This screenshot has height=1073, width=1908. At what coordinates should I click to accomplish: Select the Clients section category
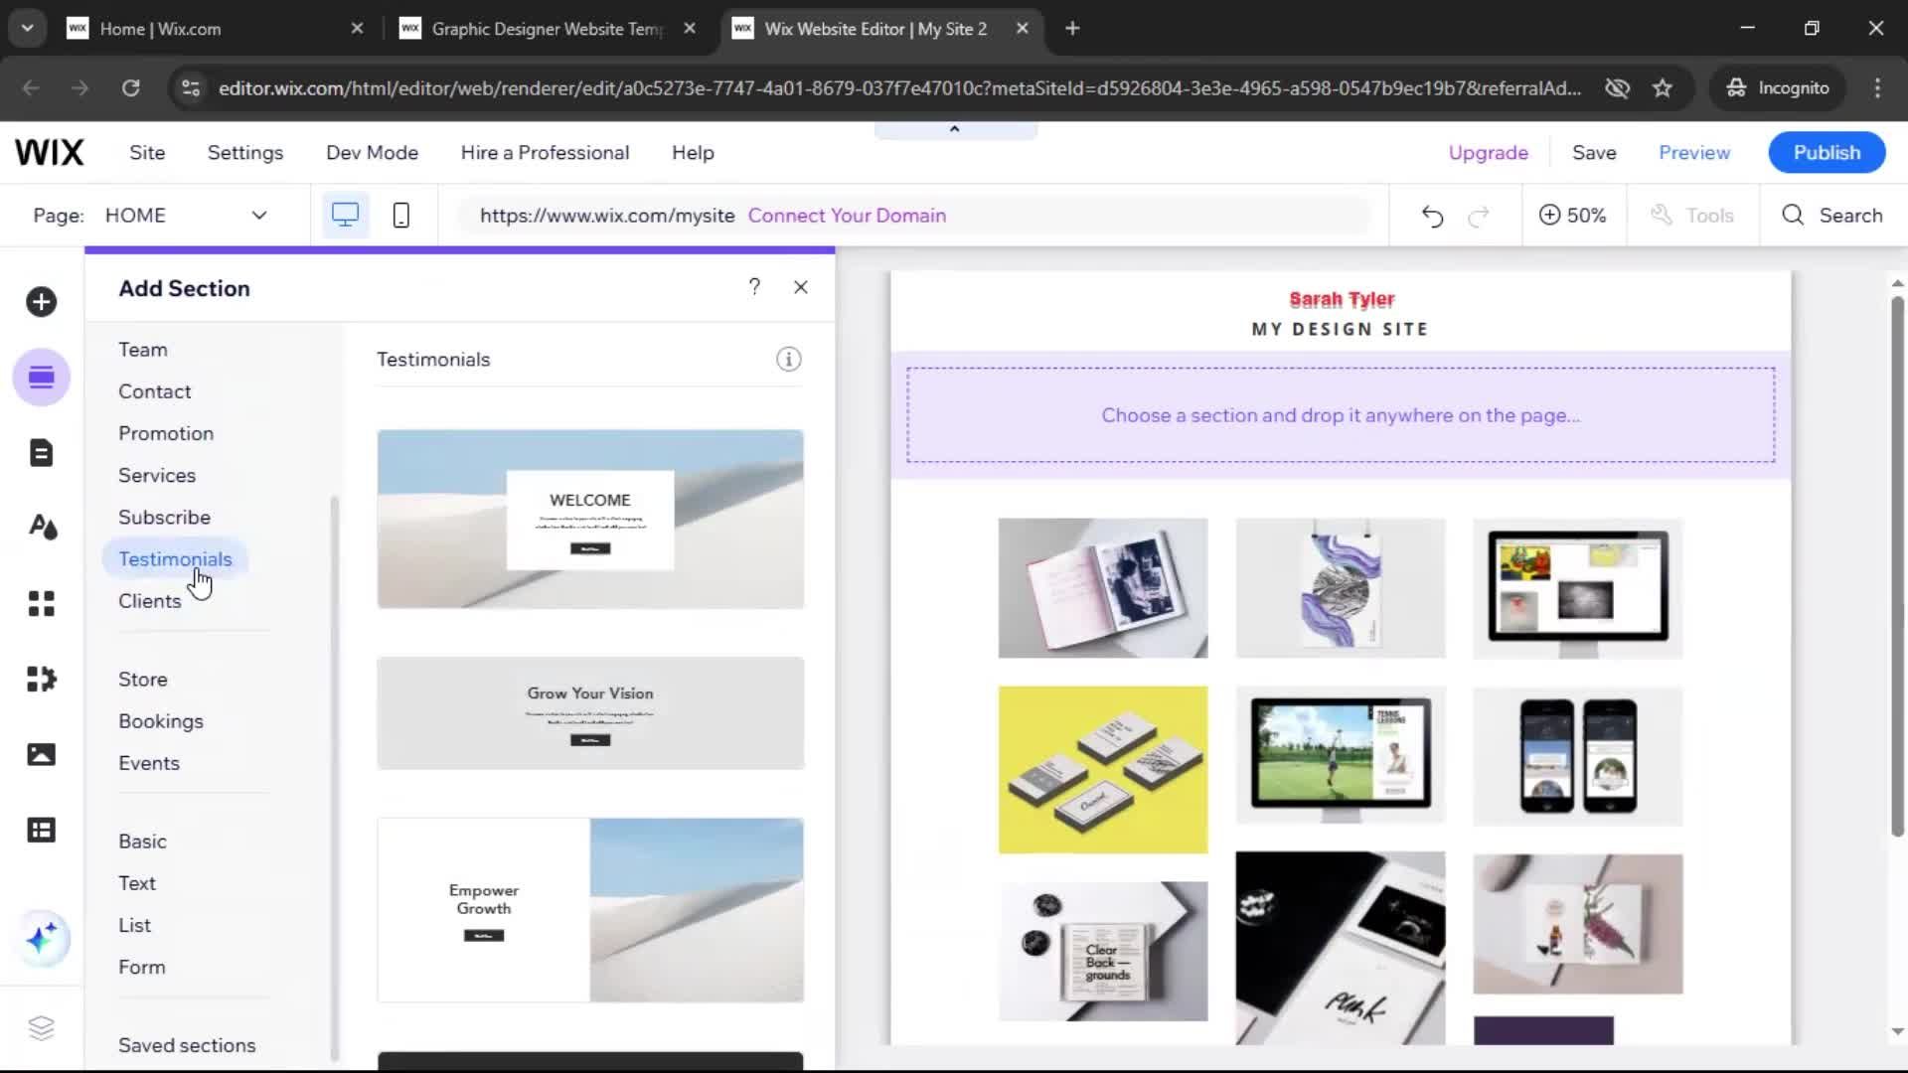150,601
